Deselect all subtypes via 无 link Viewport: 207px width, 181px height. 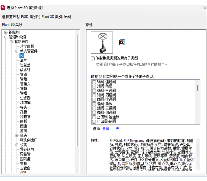118,129
